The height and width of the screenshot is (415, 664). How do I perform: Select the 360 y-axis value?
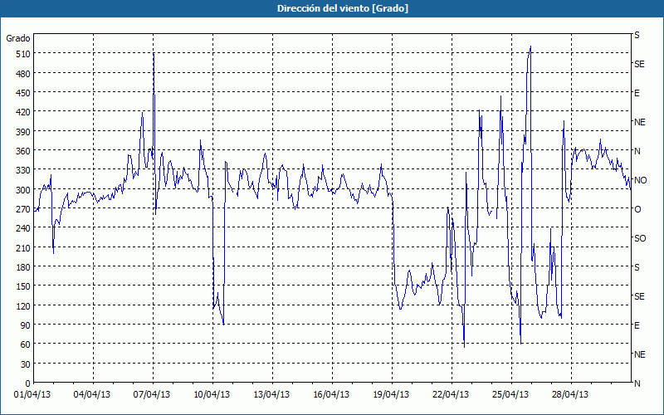[x=23, y=151]
